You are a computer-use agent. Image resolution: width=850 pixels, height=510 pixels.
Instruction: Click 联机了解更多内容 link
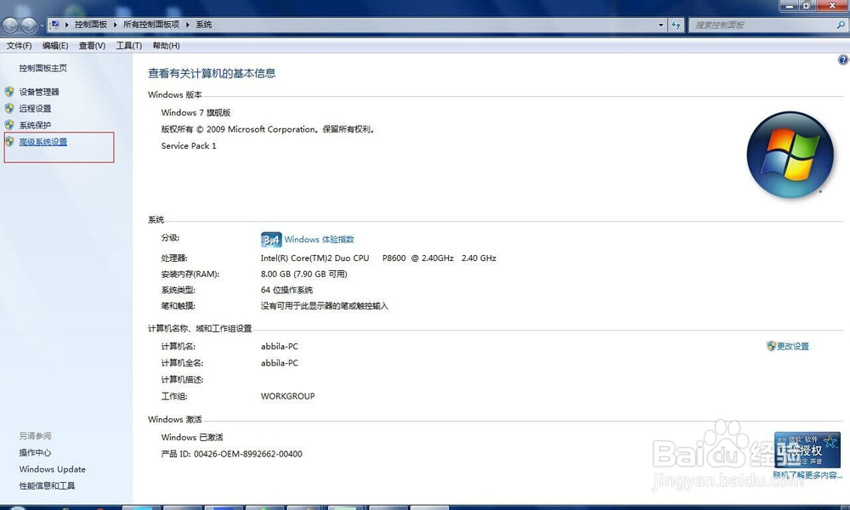tap(807, 475)
